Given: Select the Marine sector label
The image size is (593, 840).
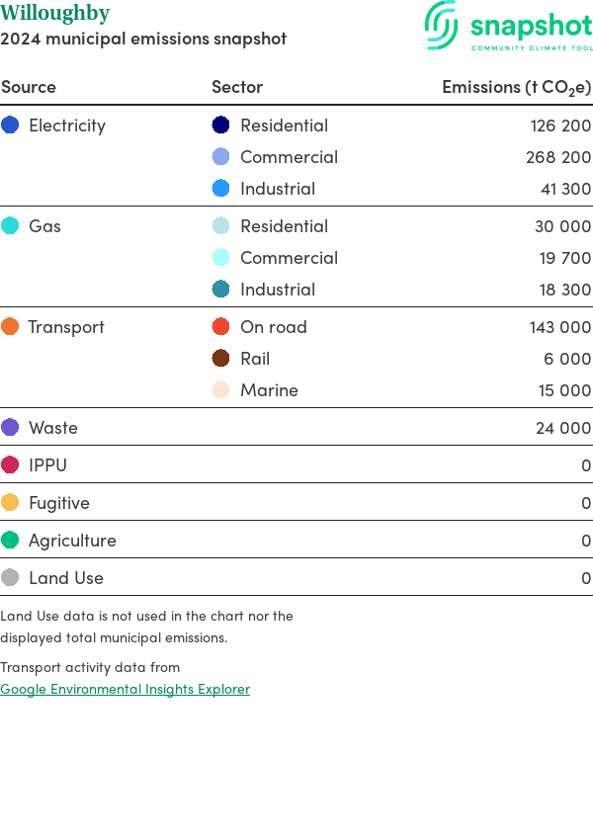Looking at the screenshot, I should (269, 390).
